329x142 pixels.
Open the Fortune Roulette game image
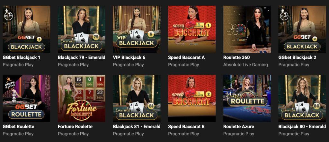tap(82, 98)
